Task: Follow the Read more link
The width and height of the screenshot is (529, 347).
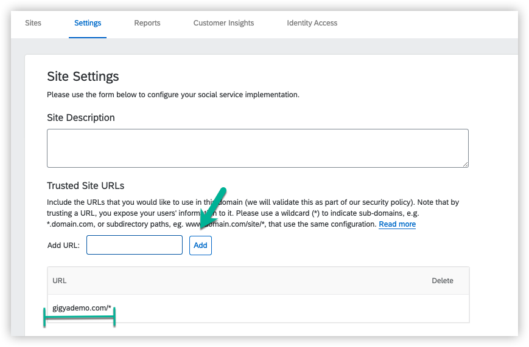Action: pyautogui.click(x=397, y=224)
